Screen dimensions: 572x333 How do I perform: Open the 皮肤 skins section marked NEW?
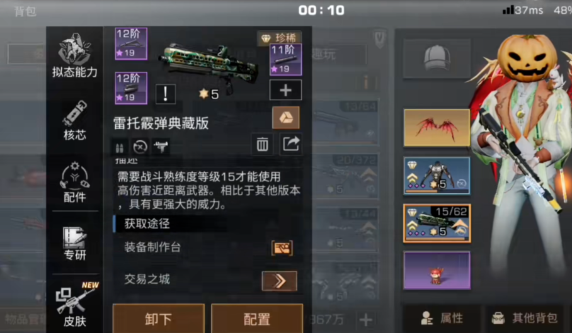coord(75,305)
